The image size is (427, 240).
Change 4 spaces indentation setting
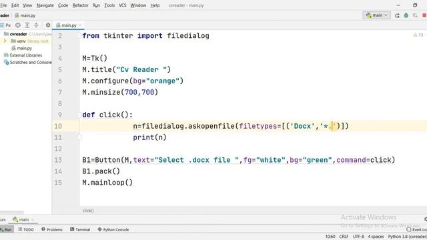click(x=376, y=237)
